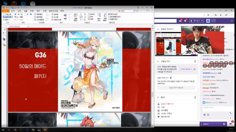
Task: Click the PDF reader vertical scrollbar
Action: tap(152, 95)
